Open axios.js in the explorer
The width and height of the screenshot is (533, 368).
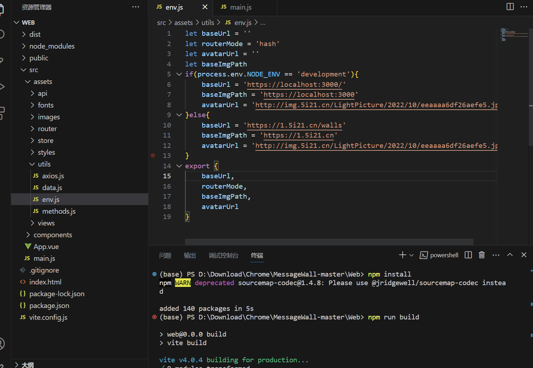coord(79,176)
